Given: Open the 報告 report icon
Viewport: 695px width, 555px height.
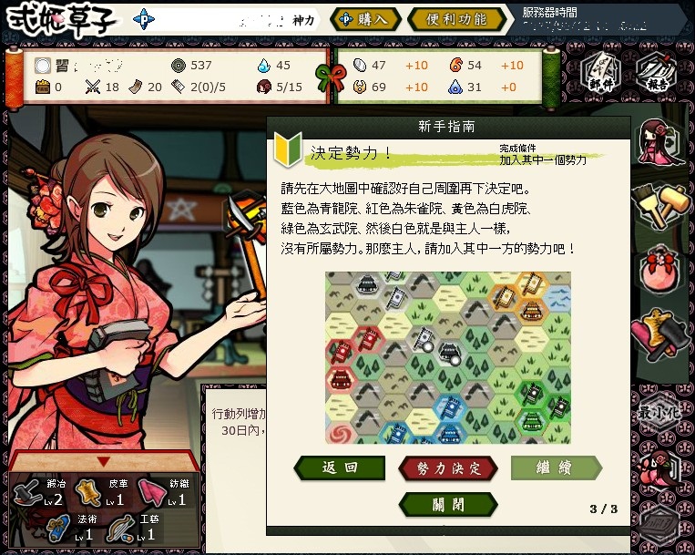Looking at the screenshot, I should click(x=658, y=72).
